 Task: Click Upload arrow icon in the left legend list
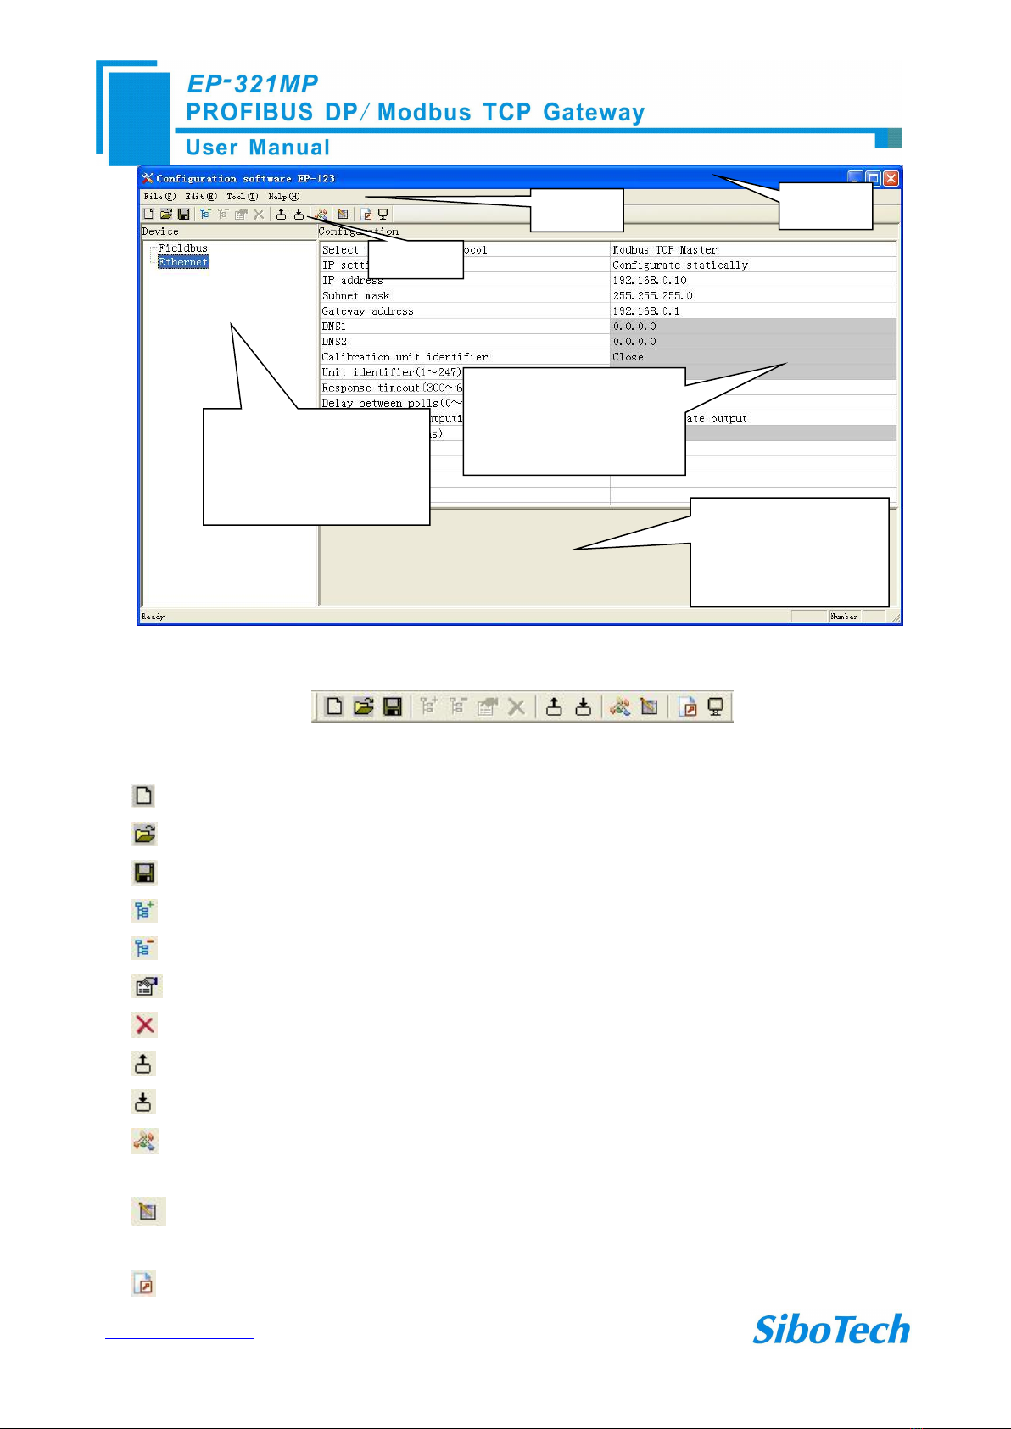[x=143, y=1063]
